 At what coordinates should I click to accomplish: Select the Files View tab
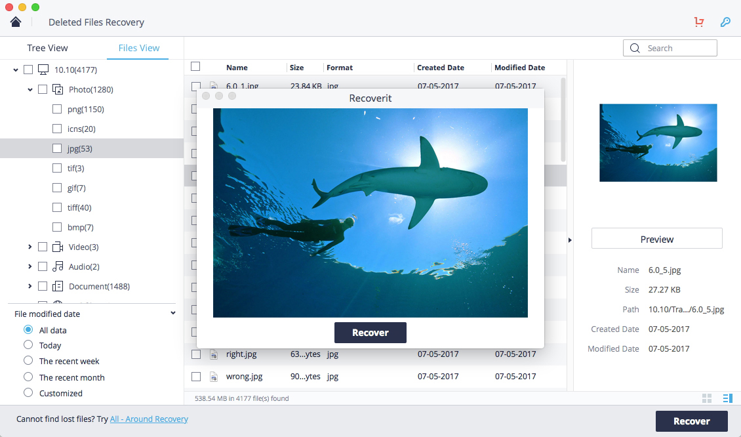click(139, 48)
